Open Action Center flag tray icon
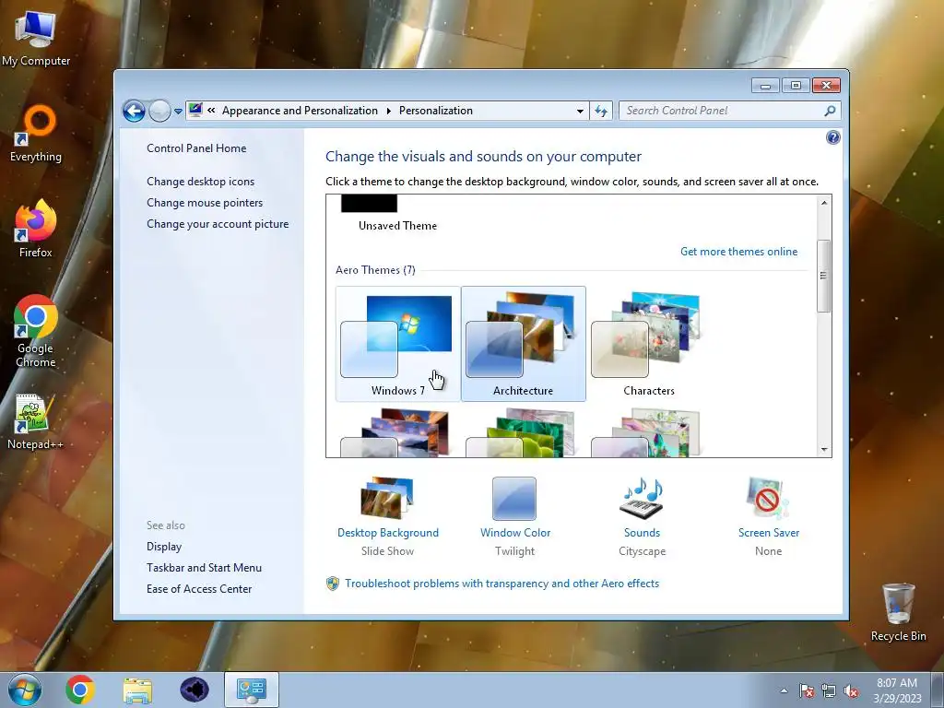Screen dimensions: 944x708 click(806, 691)
